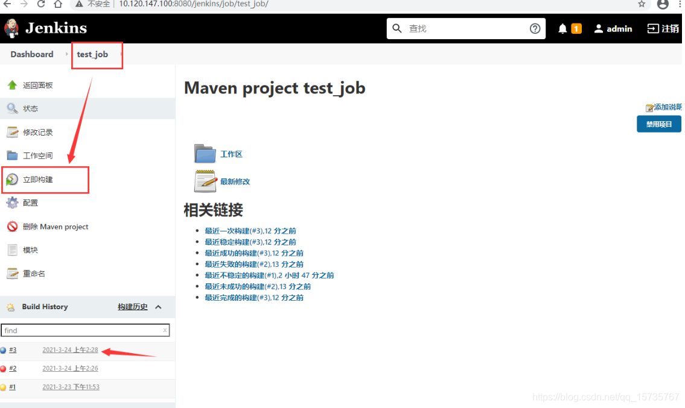Click the red prohibited delete icon
The width and height of the screenshot is (685, 408).
point(12,227)
